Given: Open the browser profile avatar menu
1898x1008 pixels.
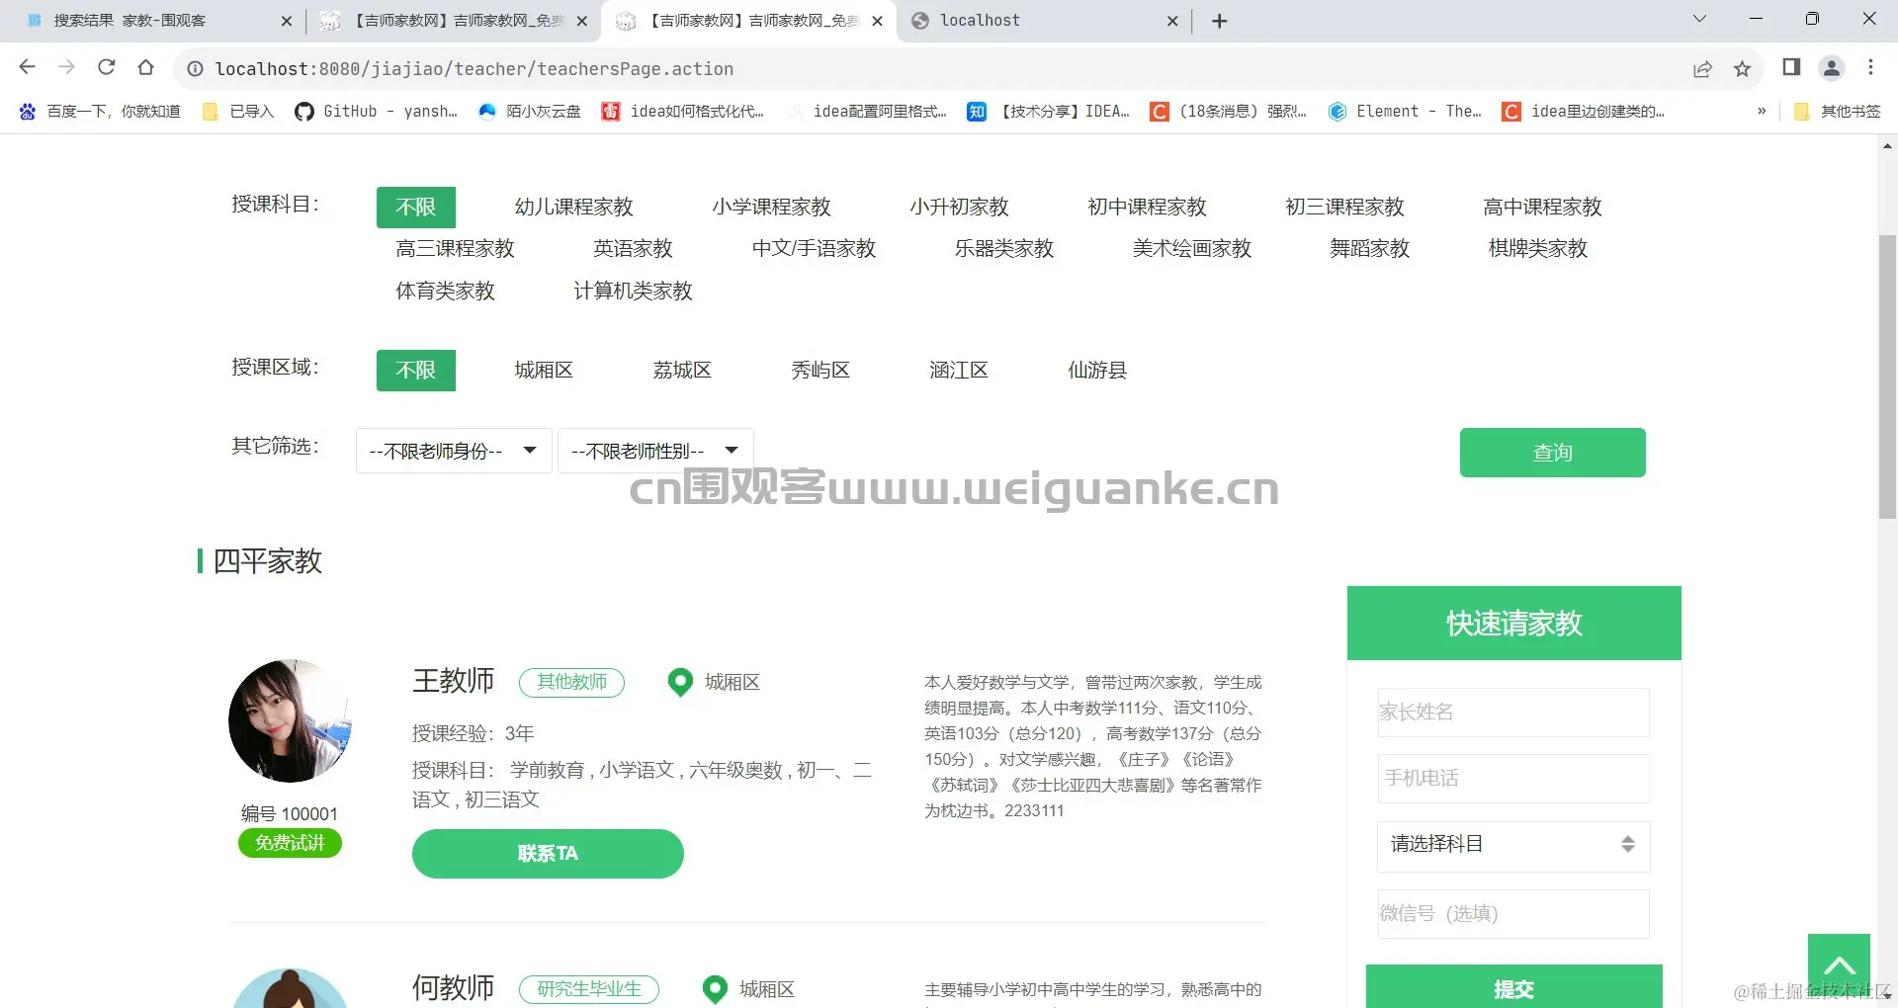Looking at the screenshot, I should (x=1832, y=67).
